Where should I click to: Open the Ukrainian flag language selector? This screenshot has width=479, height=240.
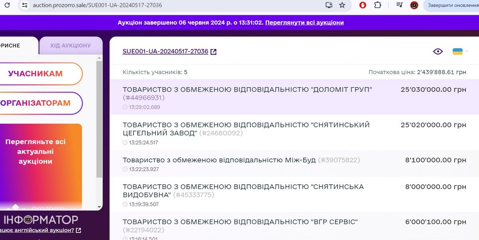457,51
